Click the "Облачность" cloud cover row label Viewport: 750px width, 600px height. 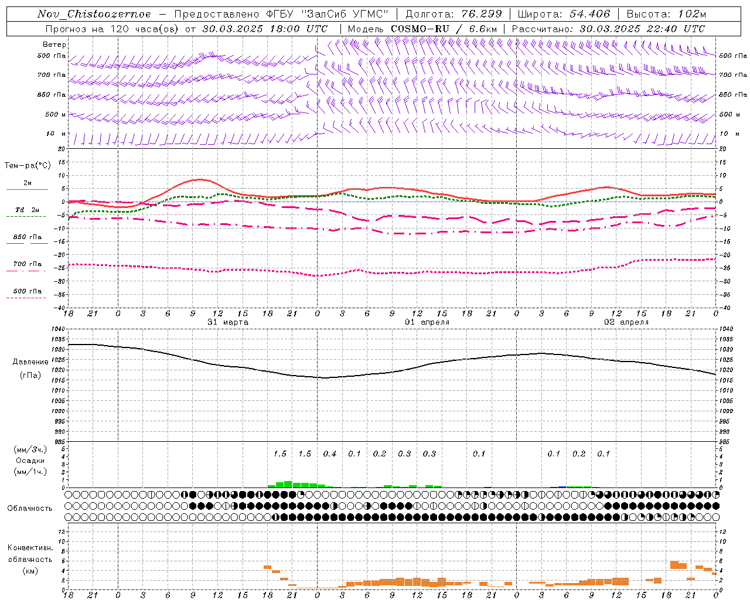[30, 509]
